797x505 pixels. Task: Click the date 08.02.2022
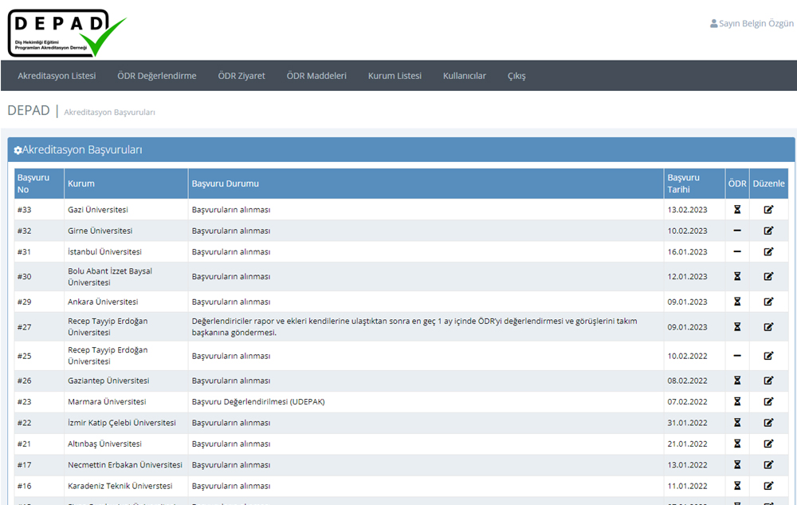click(x=687, y=381)
